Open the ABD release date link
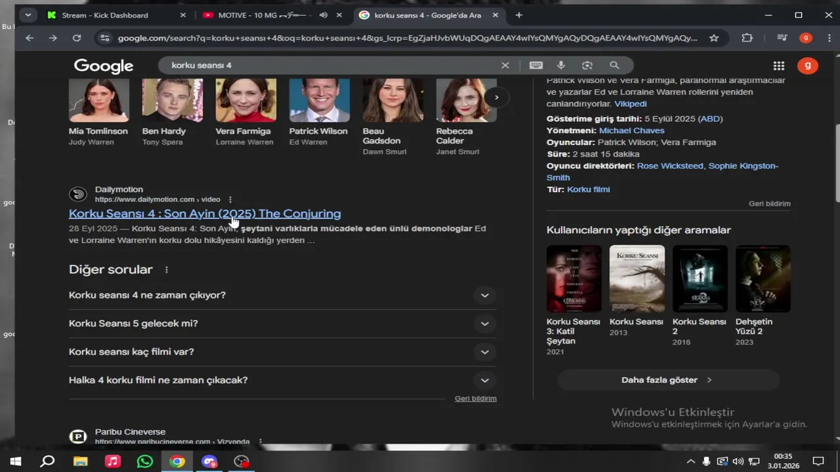This screenshot has height=472, width=840. (710, 119)
